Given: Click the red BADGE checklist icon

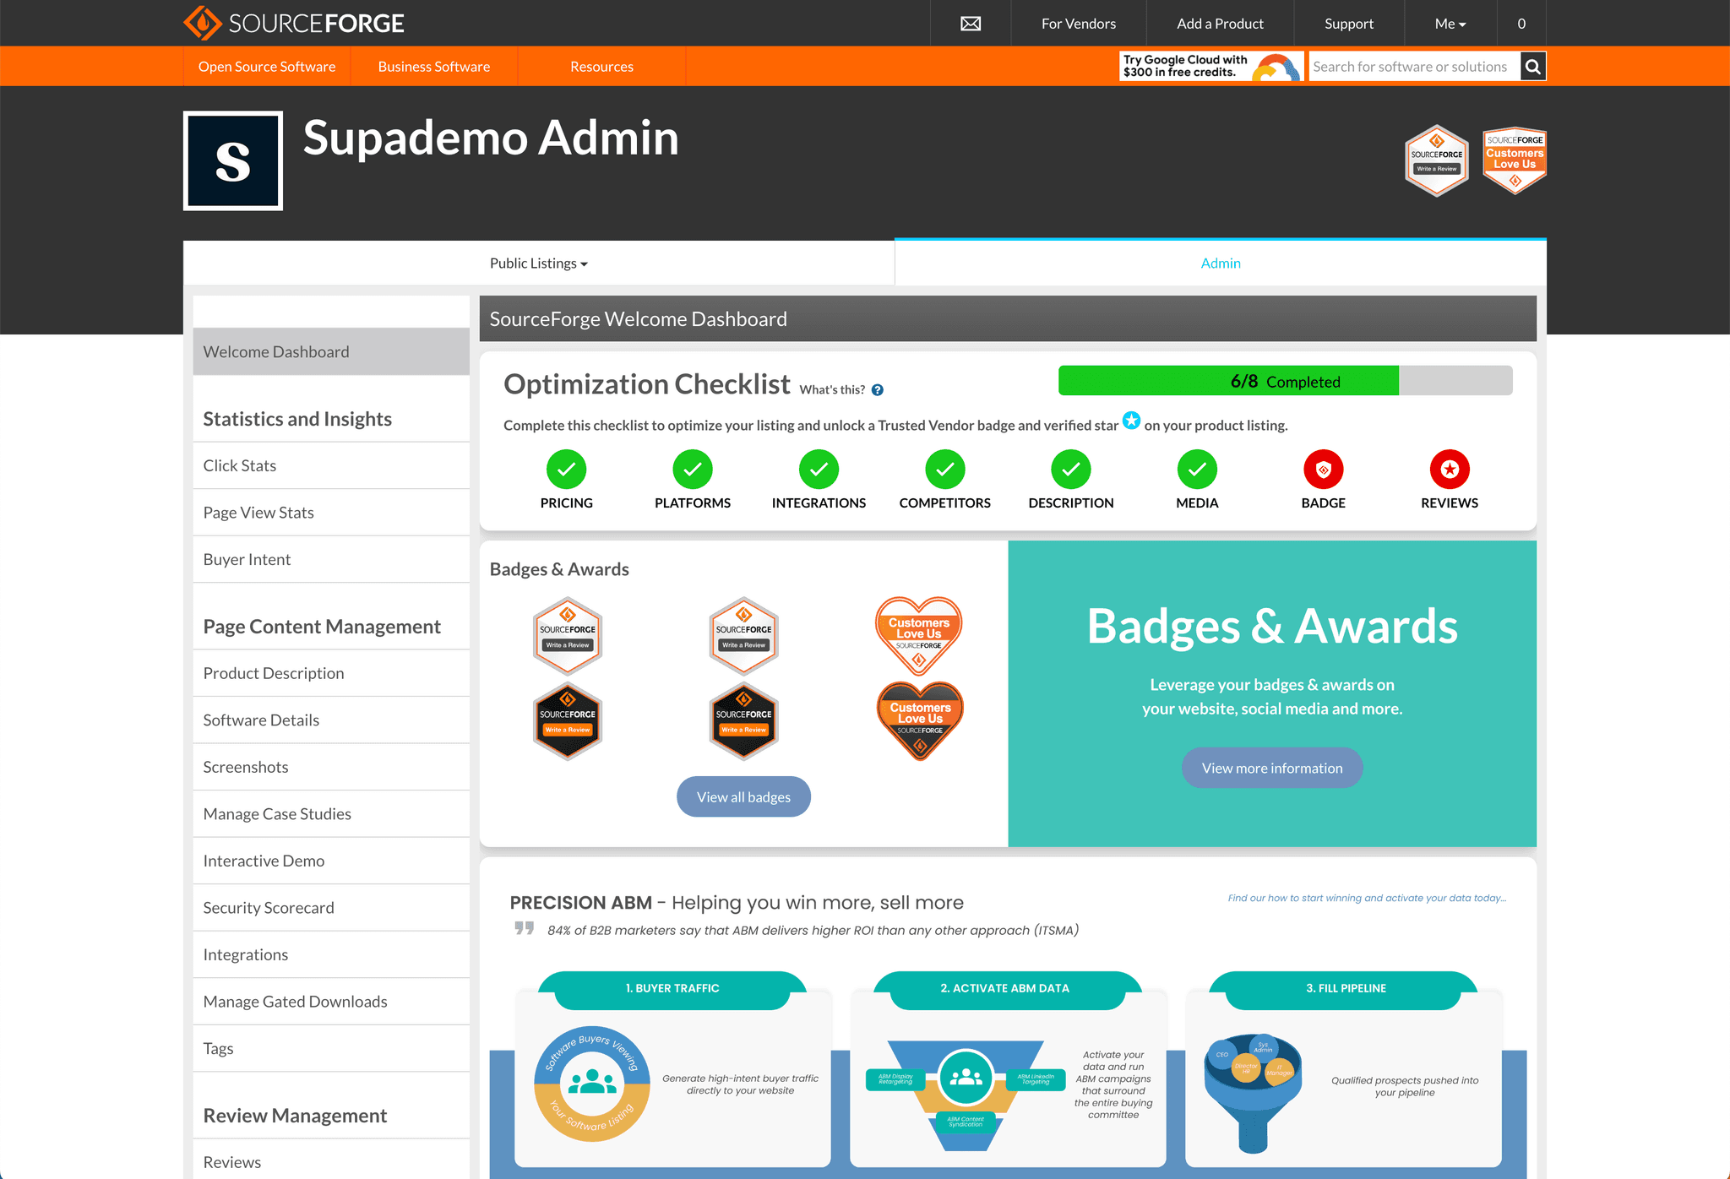Looking at the screenshot, I should pos(1324,470).
